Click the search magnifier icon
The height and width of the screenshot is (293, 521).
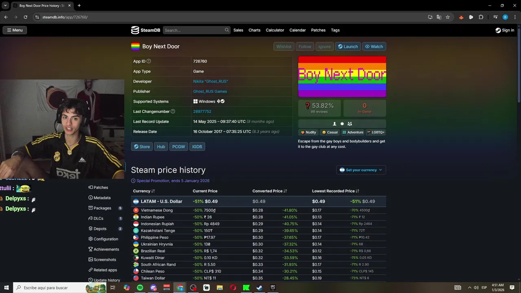227,30
